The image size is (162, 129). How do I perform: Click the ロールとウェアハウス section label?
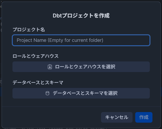36,56
